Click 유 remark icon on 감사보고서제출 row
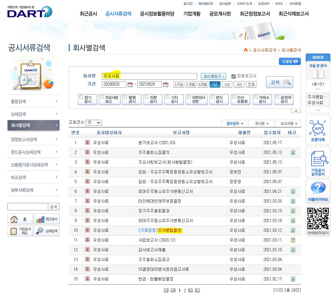Viewport: 334px width, 298px height. [293, 250]
